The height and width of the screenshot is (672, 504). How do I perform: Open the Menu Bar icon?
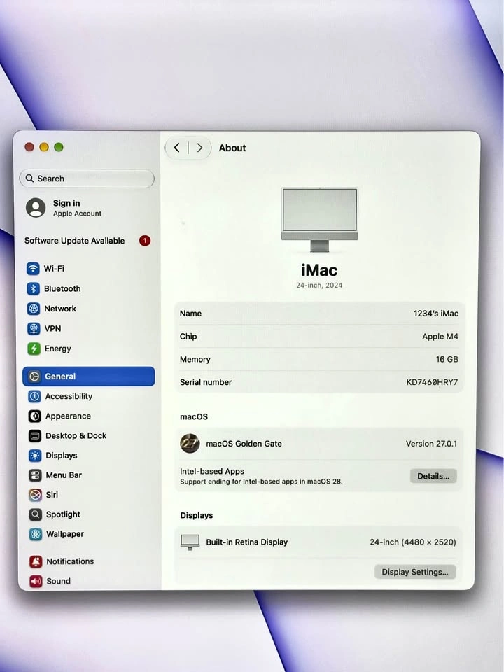click(x=35, y=475)
